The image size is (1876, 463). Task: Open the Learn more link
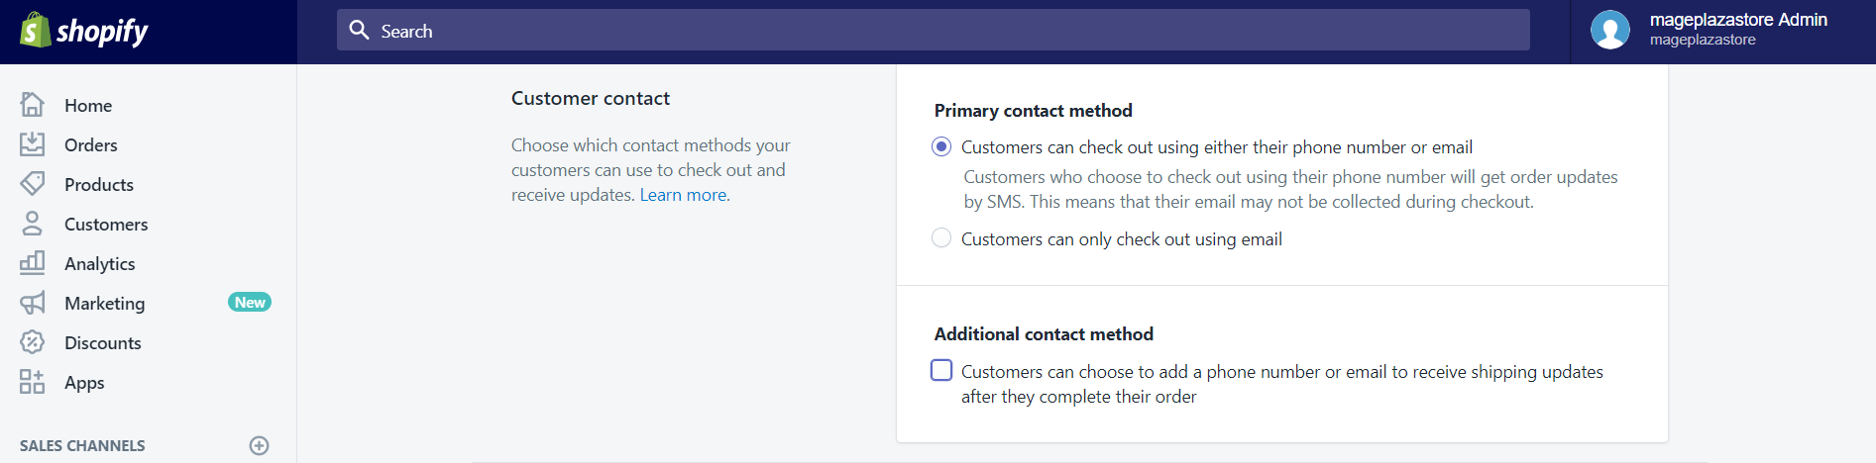click(x=683, y=195)
